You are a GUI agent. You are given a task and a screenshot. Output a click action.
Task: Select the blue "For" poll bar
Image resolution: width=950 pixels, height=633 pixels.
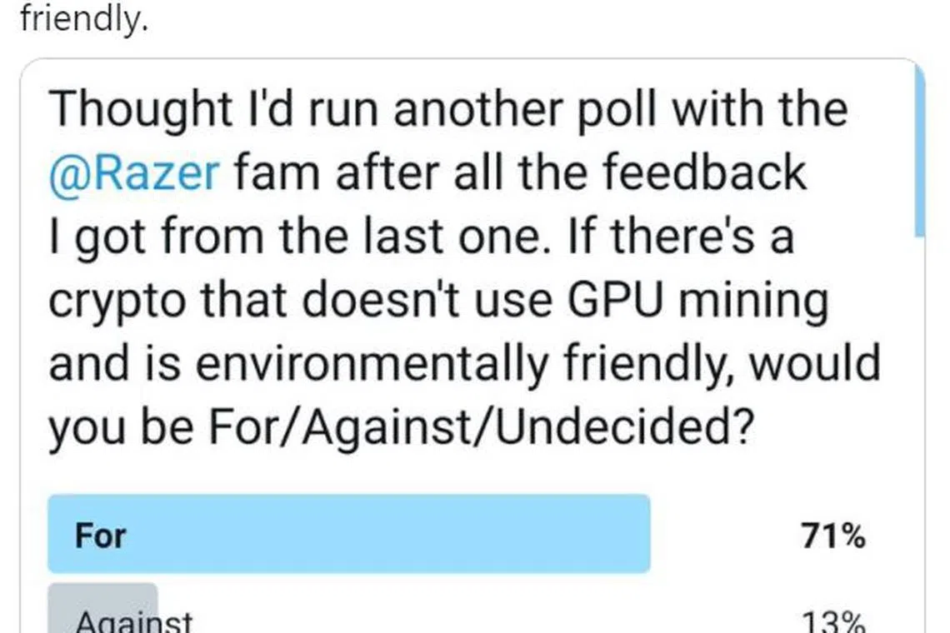348,534
